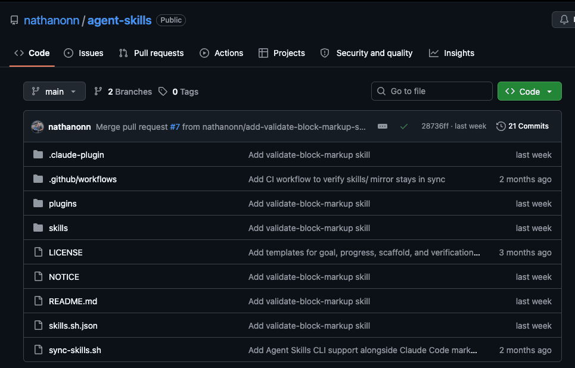Click the folder icon for plugins
Image resolution: width=575 pixels, height=368 pixels.
pyautogui.click(x=38, y=203)
